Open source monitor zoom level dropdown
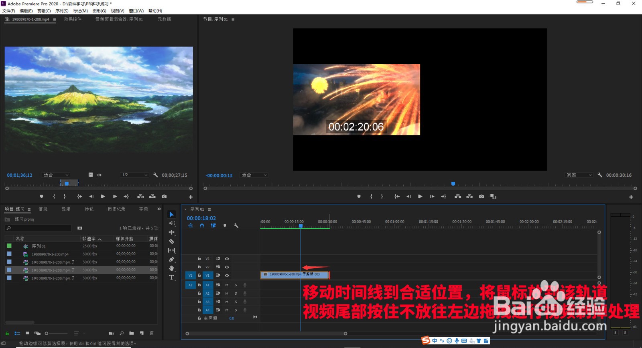The image size is (642, 348). pos(56,175)
